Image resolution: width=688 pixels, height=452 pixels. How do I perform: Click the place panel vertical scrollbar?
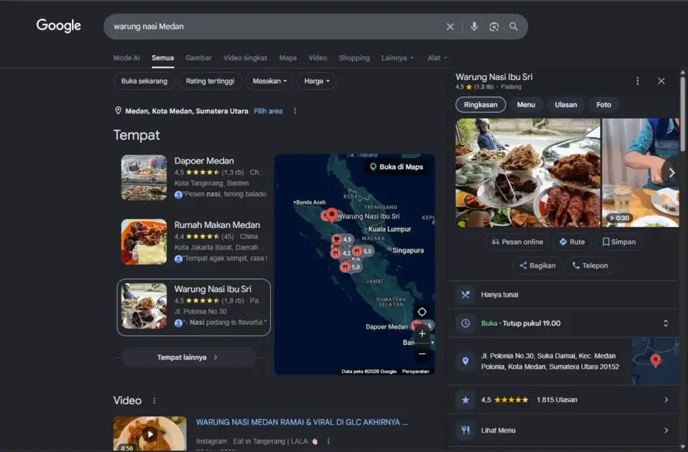pos(683,114)
